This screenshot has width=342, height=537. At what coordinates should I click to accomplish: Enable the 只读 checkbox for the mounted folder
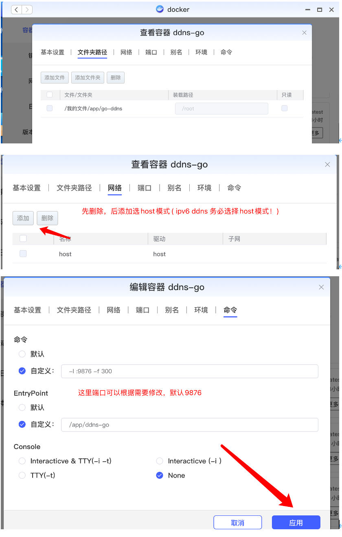click(284, 108)
